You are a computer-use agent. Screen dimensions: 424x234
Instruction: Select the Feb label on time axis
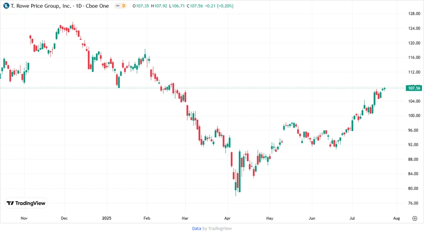pyautogui.click(x=147, y=218)
